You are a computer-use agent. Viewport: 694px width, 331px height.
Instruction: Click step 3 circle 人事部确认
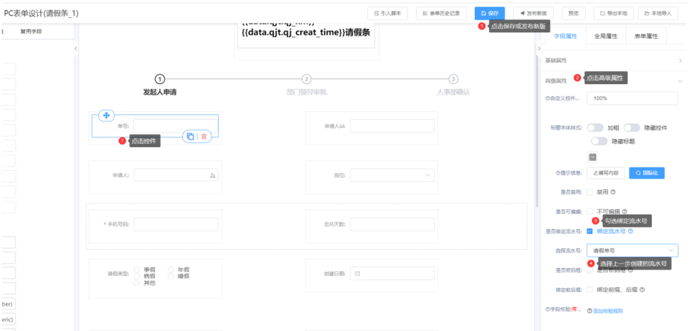click(453, 79)
